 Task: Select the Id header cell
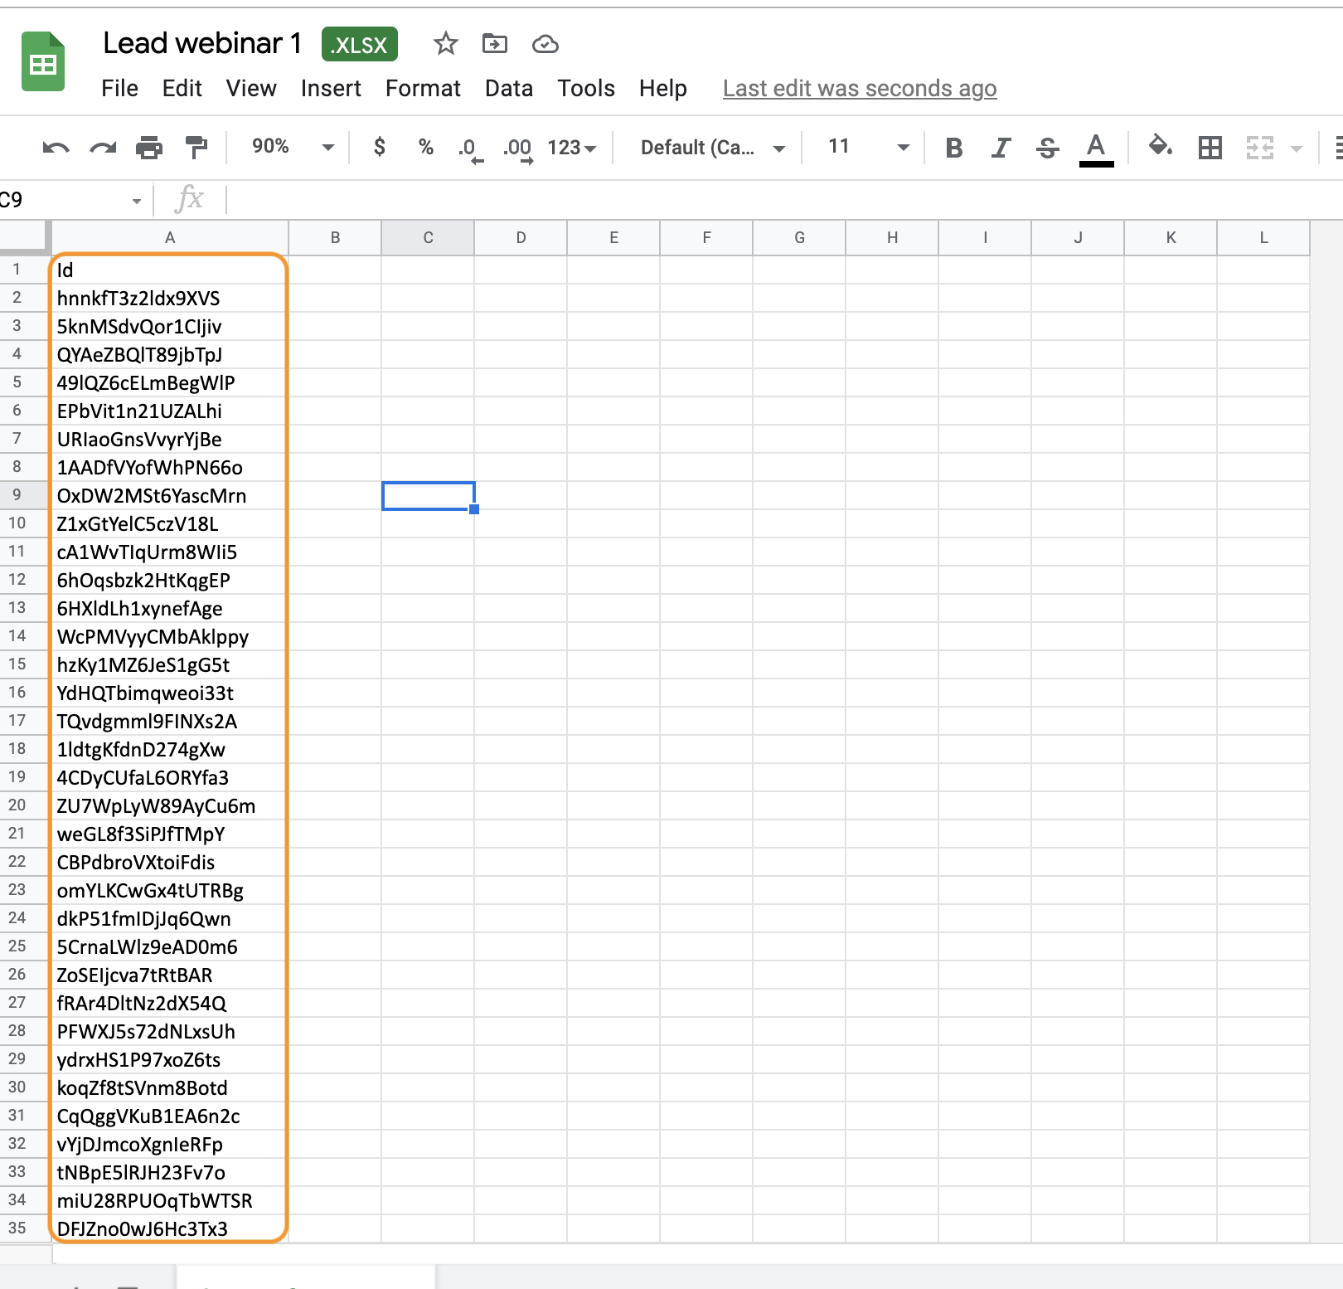[170, 270]
